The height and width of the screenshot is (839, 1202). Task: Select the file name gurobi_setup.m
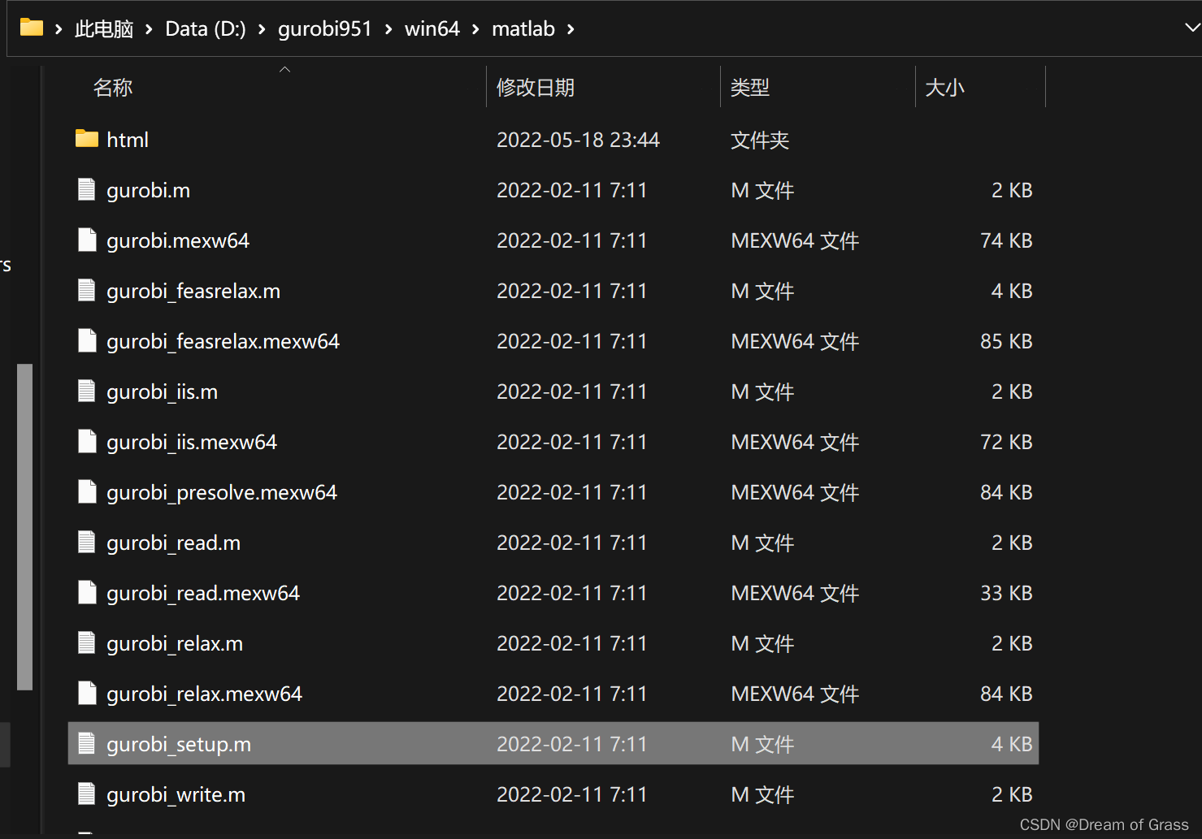tap(179, 744)
